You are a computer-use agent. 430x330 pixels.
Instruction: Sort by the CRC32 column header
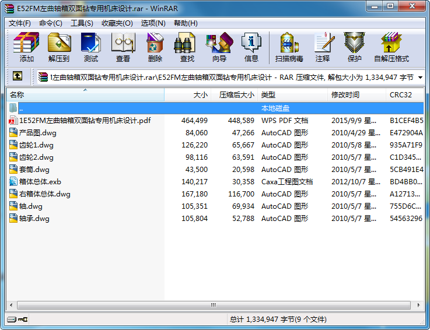click(x=405, y=95)
